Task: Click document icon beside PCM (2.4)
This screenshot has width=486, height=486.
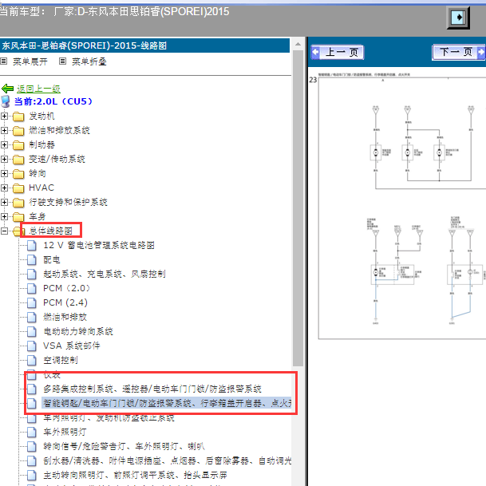Action: point(32,302)
